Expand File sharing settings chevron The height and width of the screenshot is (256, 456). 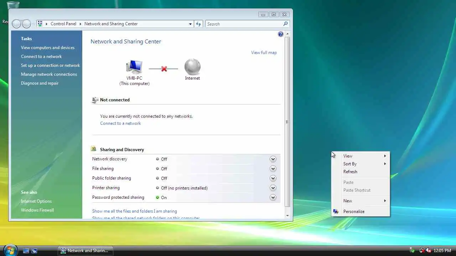click(273, 169)
